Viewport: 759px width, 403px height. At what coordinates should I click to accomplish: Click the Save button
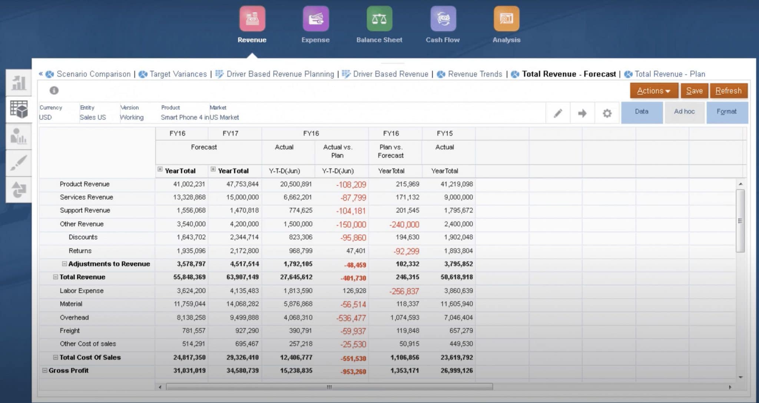click(694, 91)
